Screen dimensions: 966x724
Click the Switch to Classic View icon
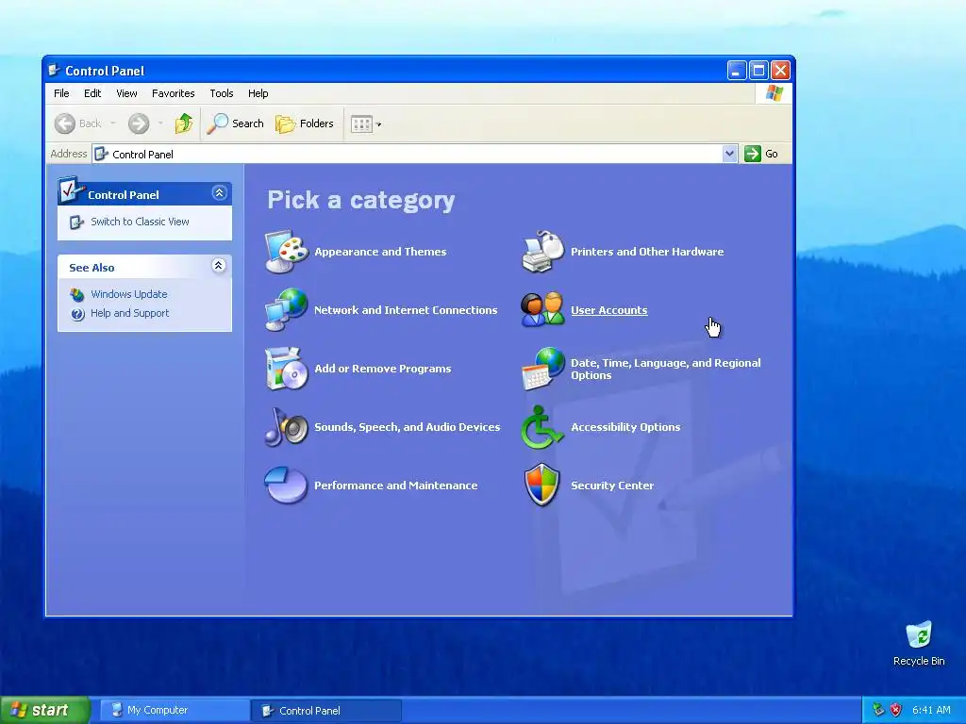77,222
